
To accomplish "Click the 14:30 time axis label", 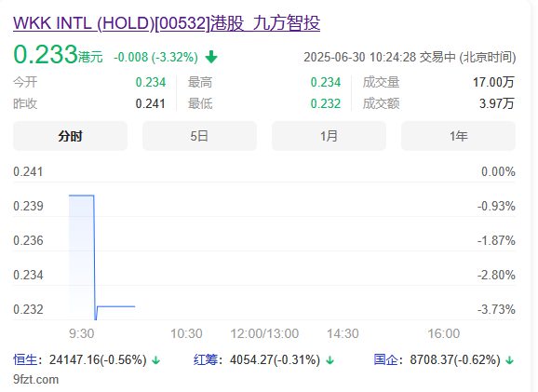I will click(343, 333).
